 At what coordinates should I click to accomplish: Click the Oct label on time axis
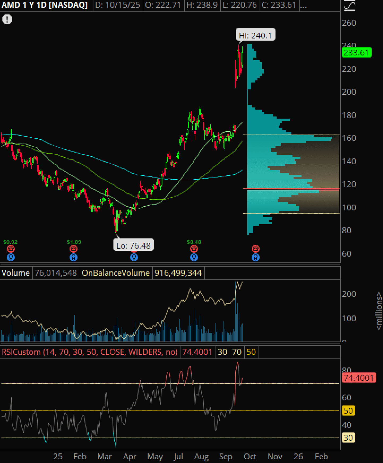click(x=250, y=457)
